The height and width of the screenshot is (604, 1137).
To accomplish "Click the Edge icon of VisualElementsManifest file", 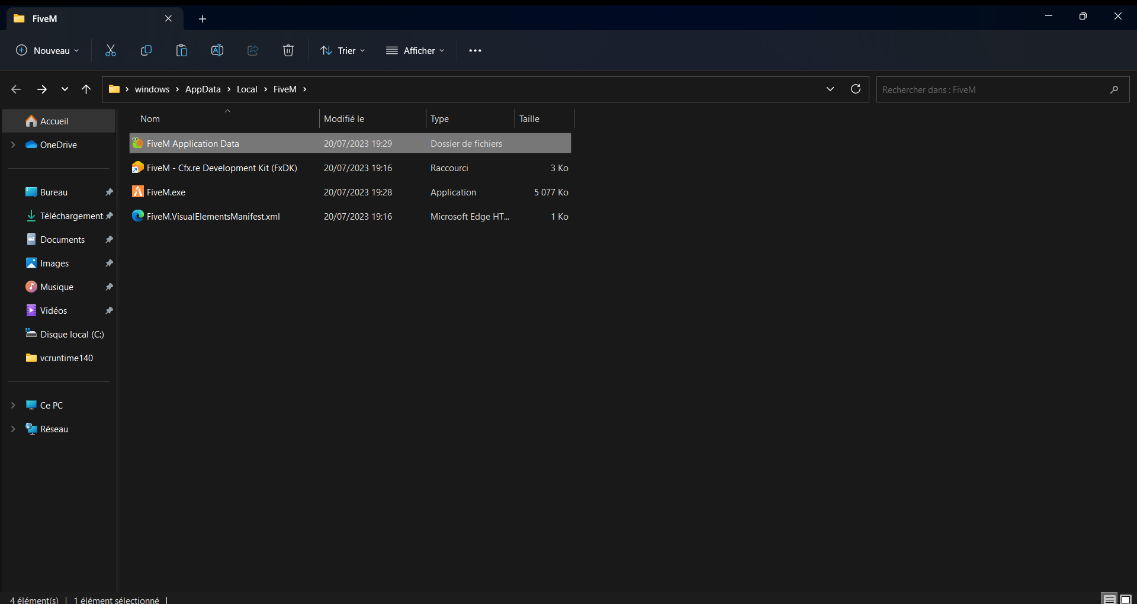I will click(x=138, y=216).
